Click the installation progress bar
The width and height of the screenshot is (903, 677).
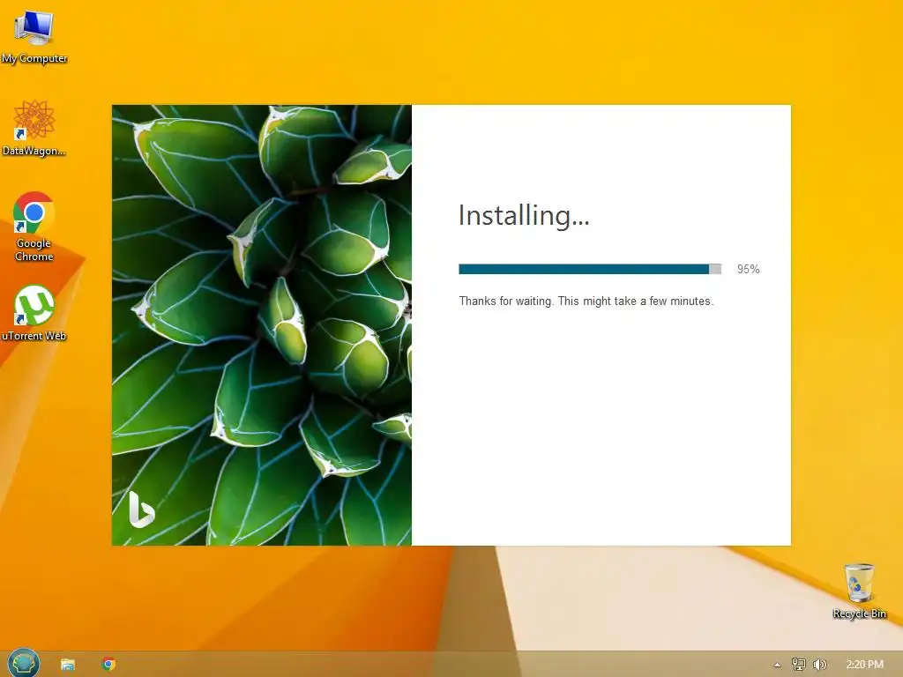[x=590, y=269]
